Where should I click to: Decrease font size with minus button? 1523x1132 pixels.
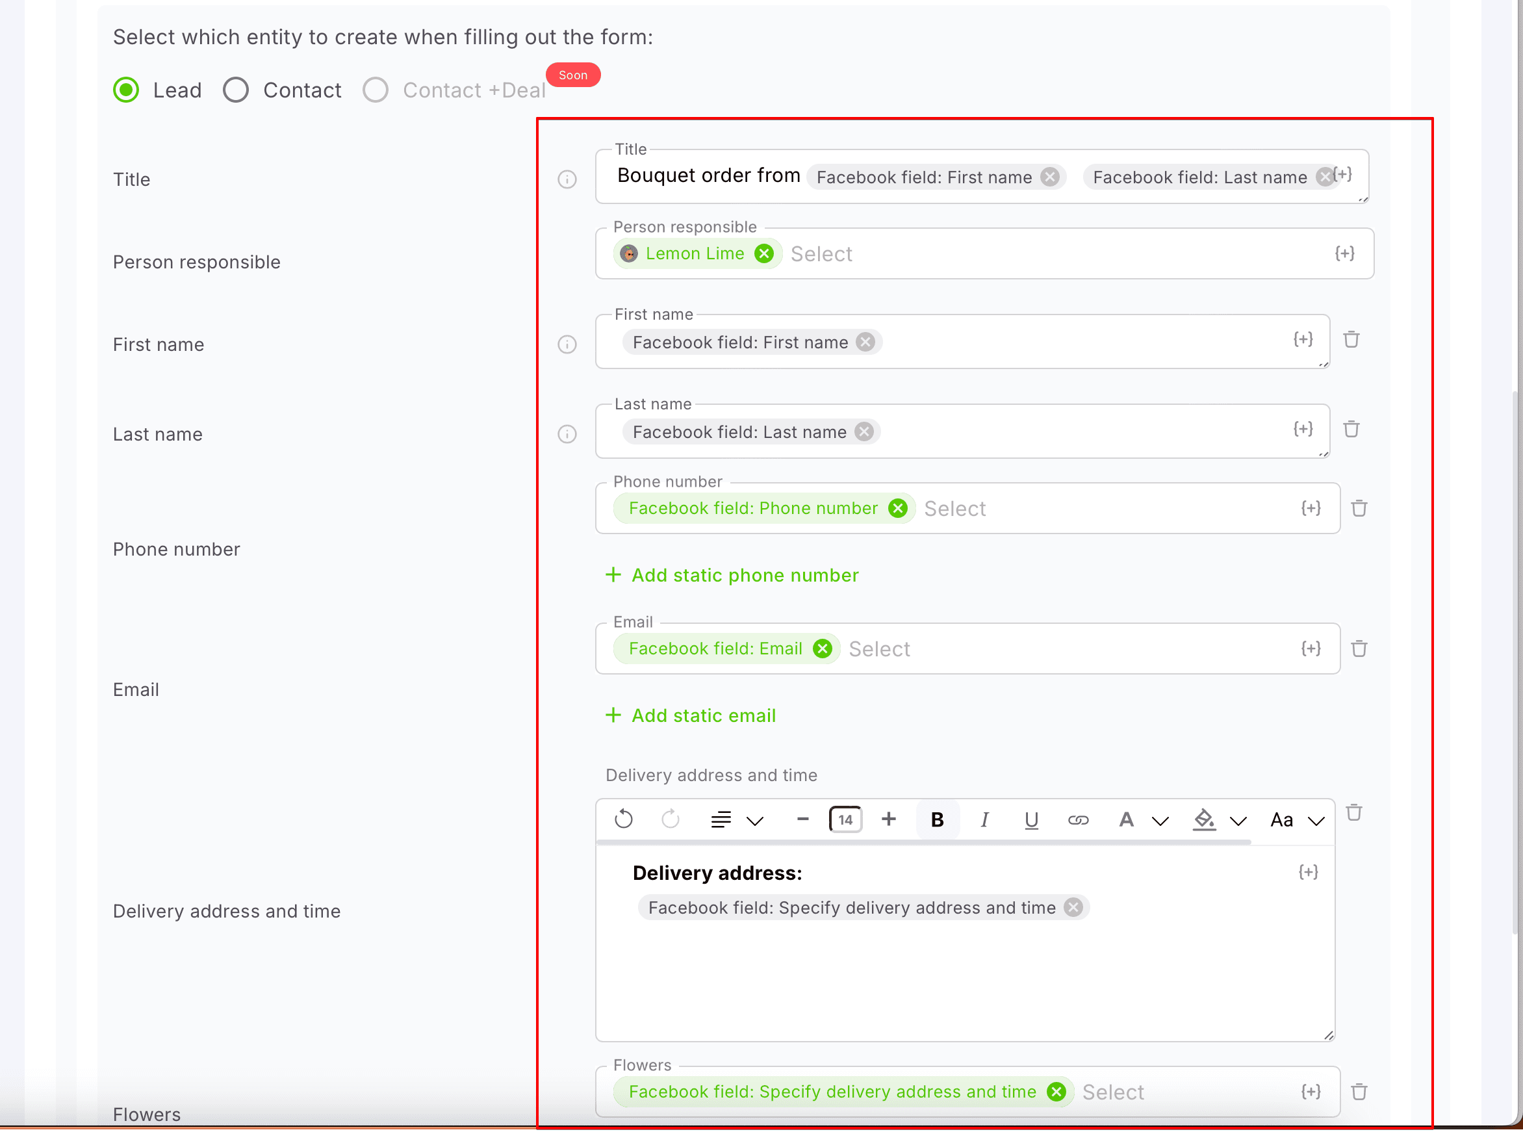pyautogui.click(x=803, y=819)
